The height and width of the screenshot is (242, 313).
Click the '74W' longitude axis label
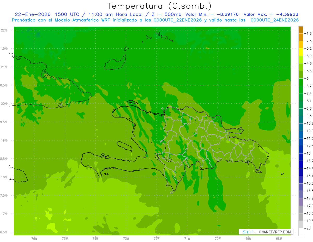coord(95,239)
